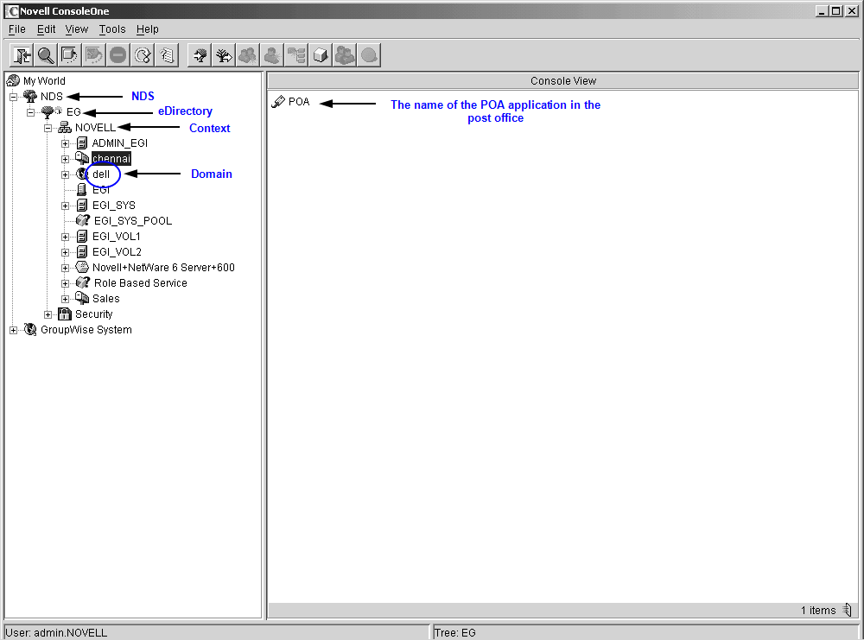This screenshot has width=864, height=640.
Task: Select the GroupWise System label
Action: click(x=86, y=330)
